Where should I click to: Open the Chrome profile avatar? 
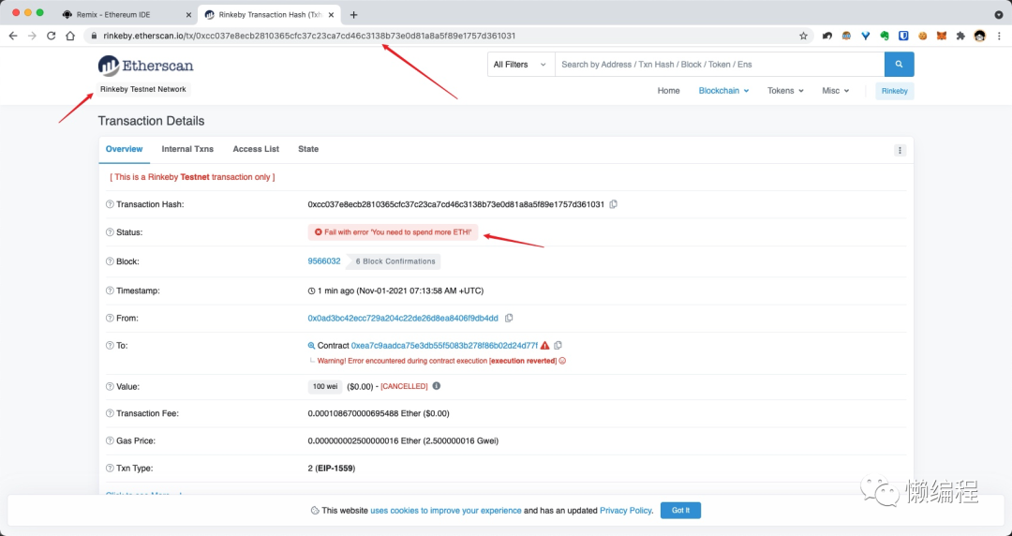(980, 37)
